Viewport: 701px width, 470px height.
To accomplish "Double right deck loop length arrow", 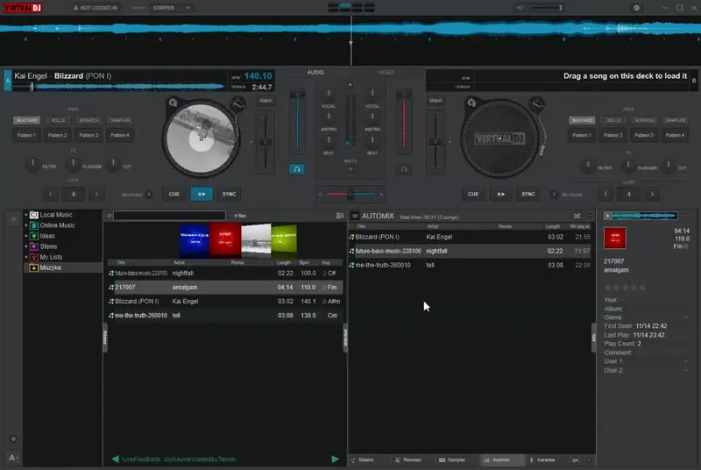I will pos(652,194).
